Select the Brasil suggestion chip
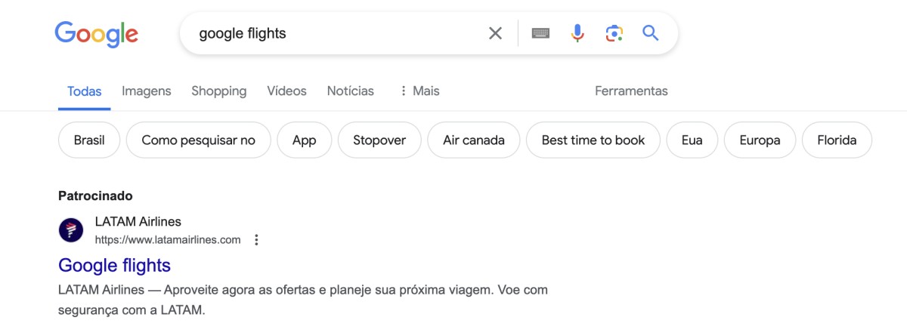This screenshot has width=907, height=336. 89,140
